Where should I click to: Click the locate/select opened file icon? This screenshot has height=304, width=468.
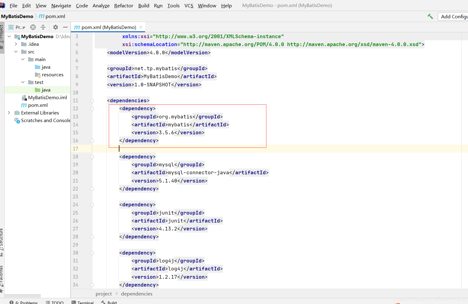click(x=33, y=27)
